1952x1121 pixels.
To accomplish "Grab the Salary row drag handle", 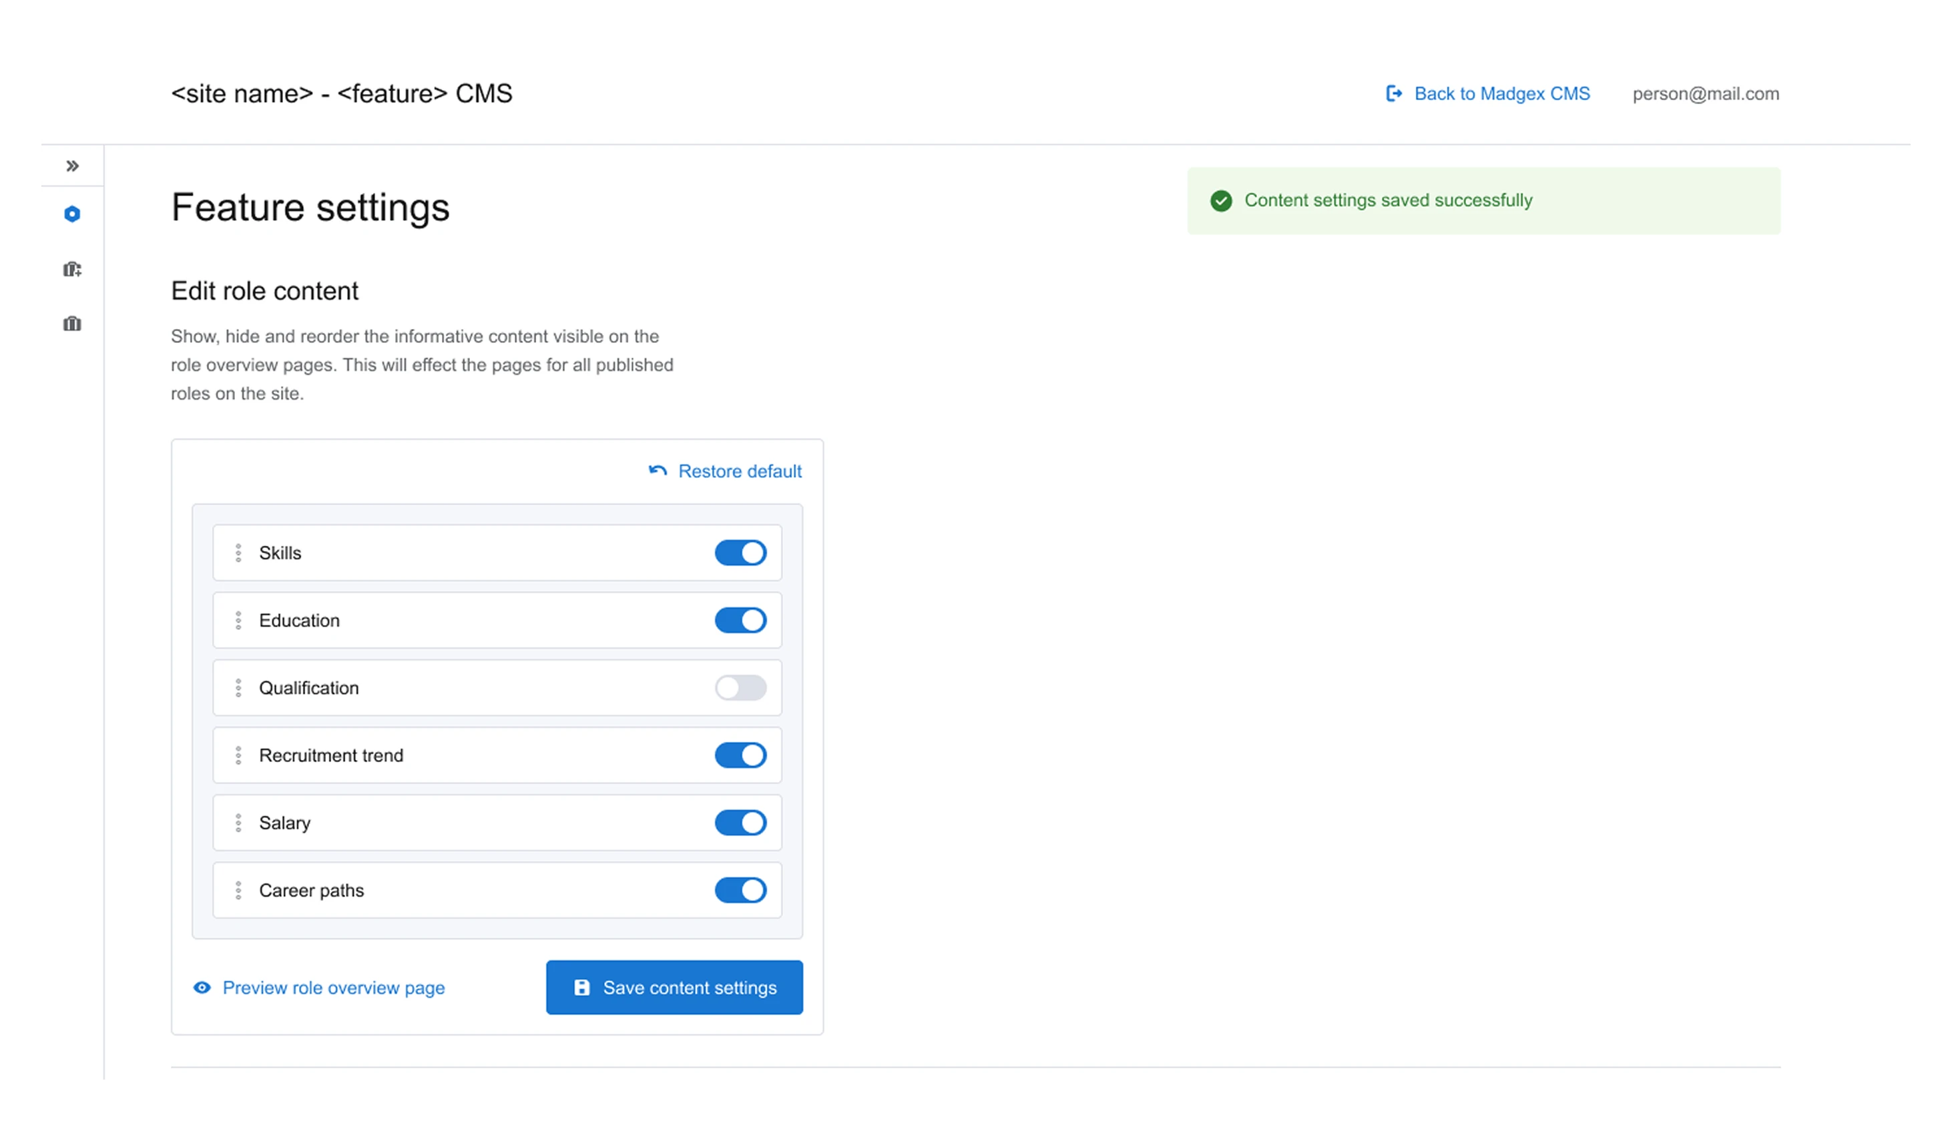I will pos(239,822).
